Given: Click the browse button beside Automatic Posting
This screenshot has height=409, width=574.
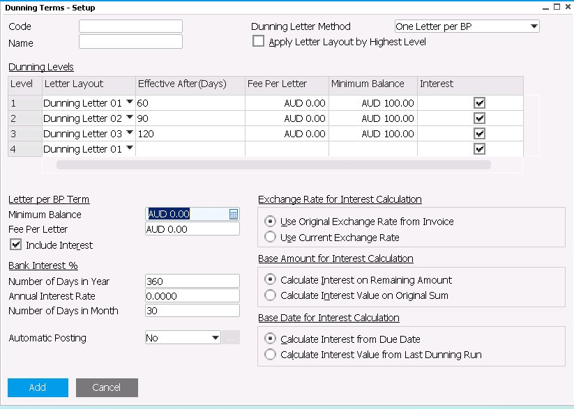Looking at the screenshot, I should point(231,338).
